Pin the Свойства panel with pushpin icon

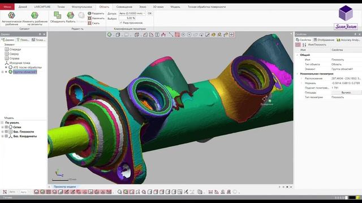pyautogui.click(x=355, y=34)
